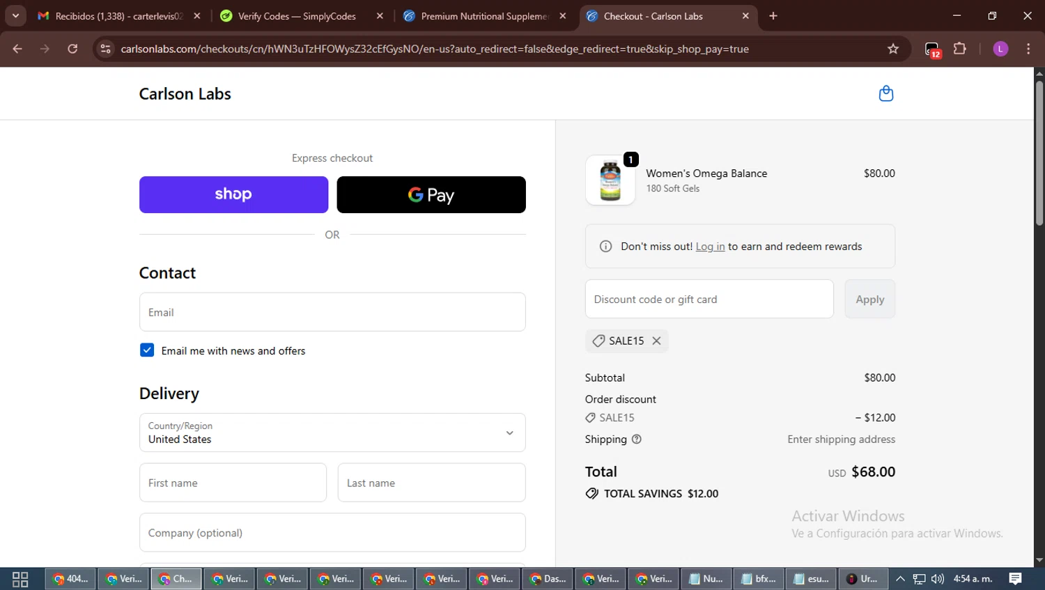Click the Email input field
The height and width of the screenshot is (590, 1045).
coord(332,312)
